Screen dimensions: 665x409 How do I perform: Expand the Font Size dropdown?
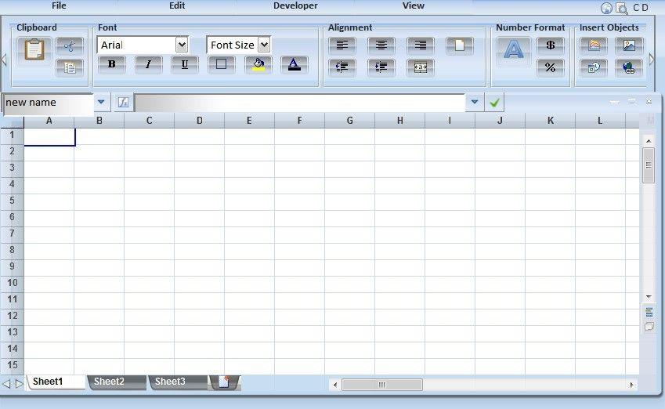click(263, 45)
